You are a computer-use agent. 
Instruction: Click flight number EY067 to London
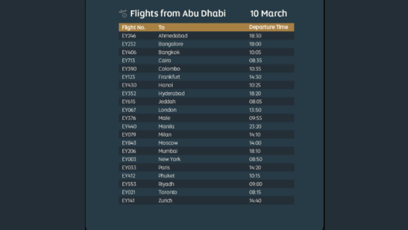coord(129,110)
